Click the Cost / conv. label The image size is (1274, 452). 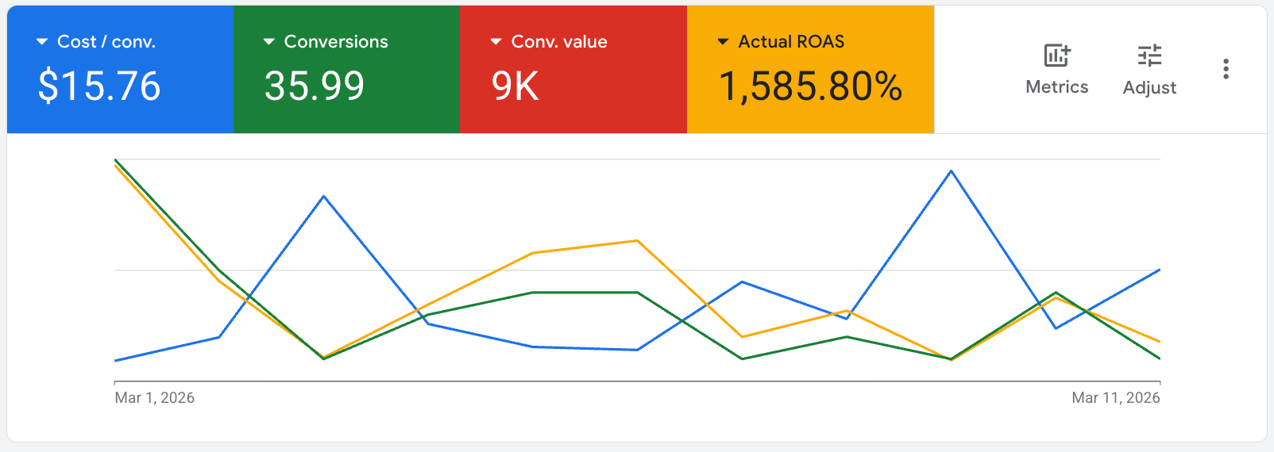tap(106, 42)
